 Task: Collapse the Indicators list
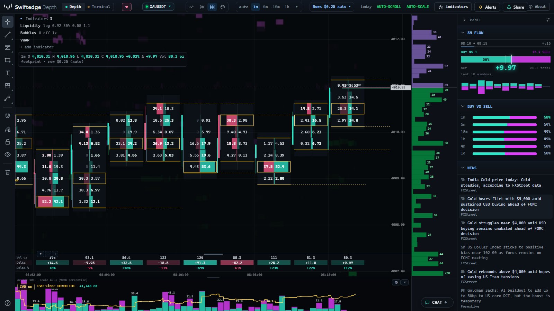[x=21, y=19]
